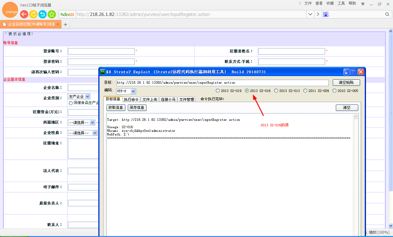Close the 企业在线注册 browser tab
This screenshot has height=237, width=393.
click(57, 24)
